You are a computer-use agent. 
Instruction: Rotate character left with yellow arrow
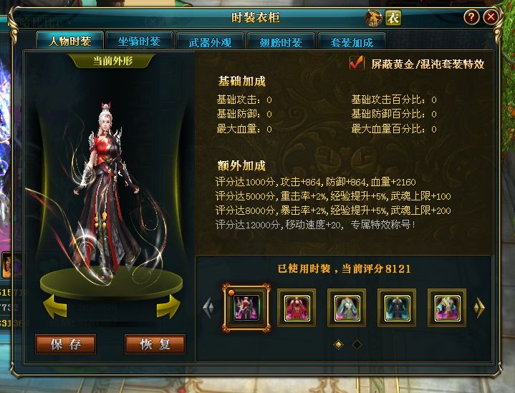pyautogui.click(x=55, y=306)
